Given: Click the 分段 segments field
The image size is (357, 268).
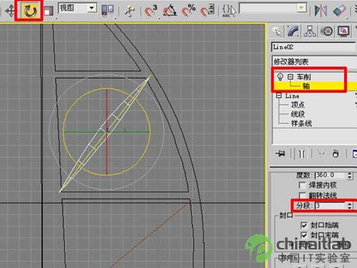Looking at the screenshot, I should tap(331, 205).
